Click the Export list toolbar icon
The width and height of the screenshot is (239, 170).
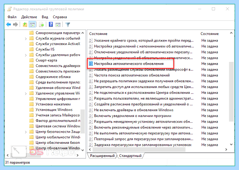tap(41, 25)
